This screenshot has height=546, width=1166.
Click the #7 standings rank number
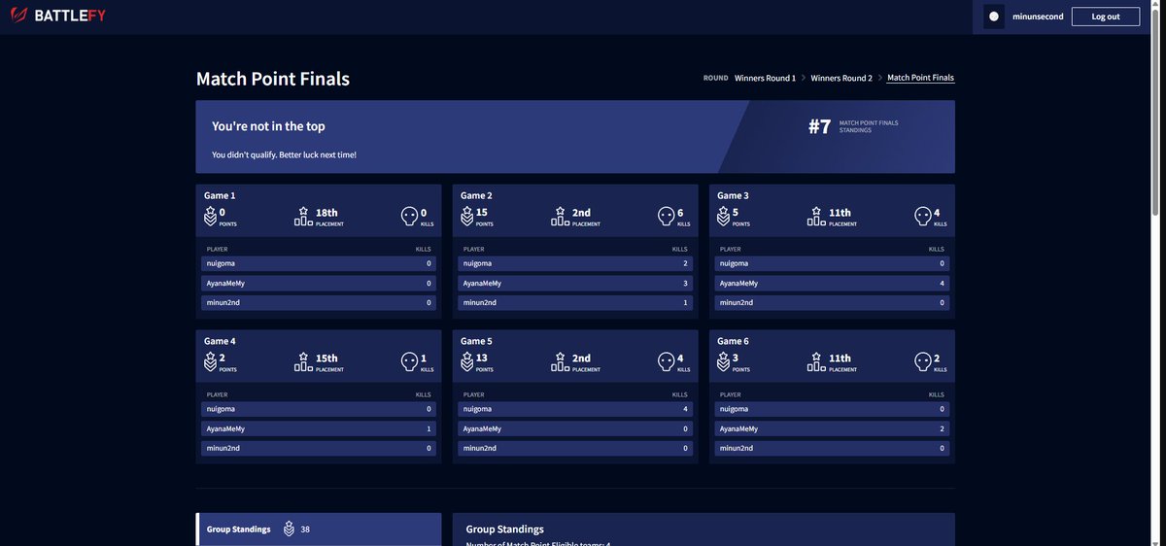(x=819, y=126)
